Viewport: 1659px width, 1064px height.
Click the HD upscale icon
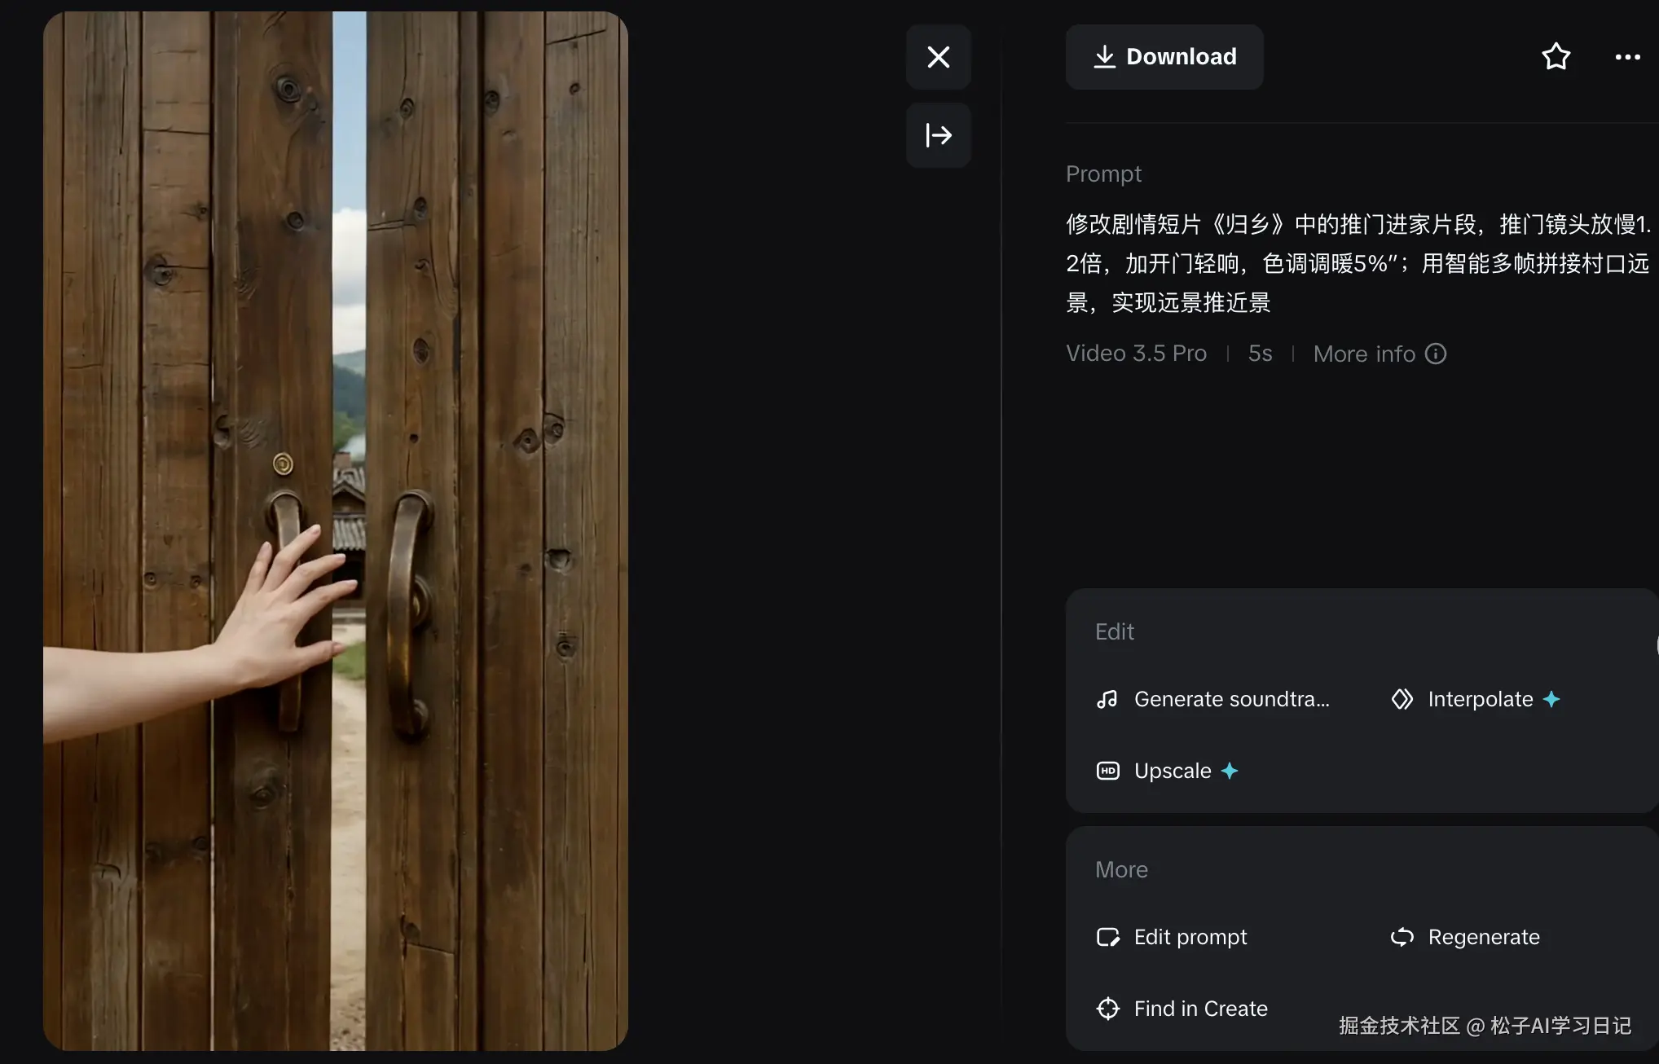tap(1107, 771)
